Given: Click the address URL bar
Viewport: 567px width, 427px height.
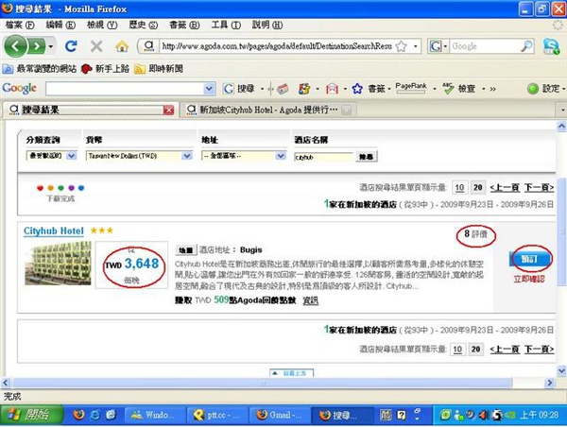Looking at the screenshot, I should (277, 46).
